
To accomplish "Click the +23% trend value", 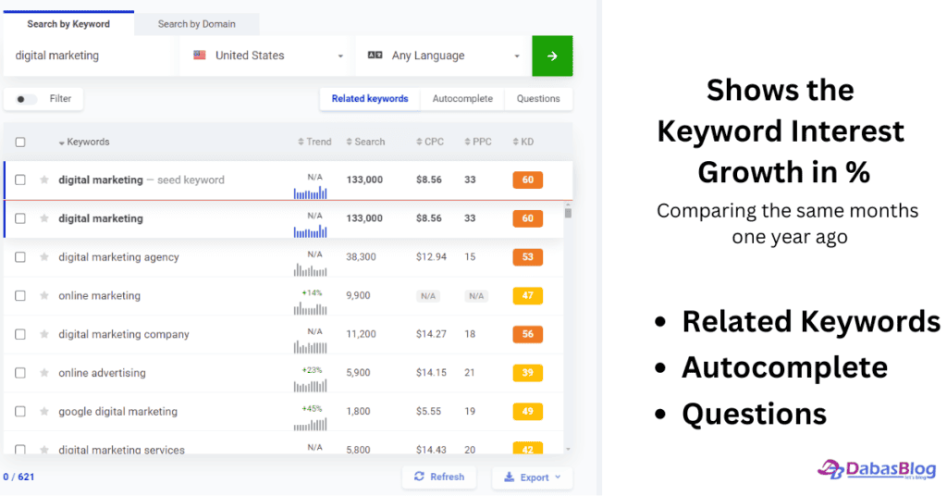I will 313,370.
